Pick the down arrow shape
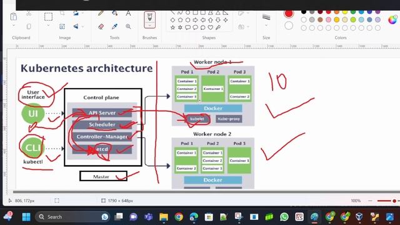Image resolution: width=400 pixels, height=225 pixels. tap(218, 20)
